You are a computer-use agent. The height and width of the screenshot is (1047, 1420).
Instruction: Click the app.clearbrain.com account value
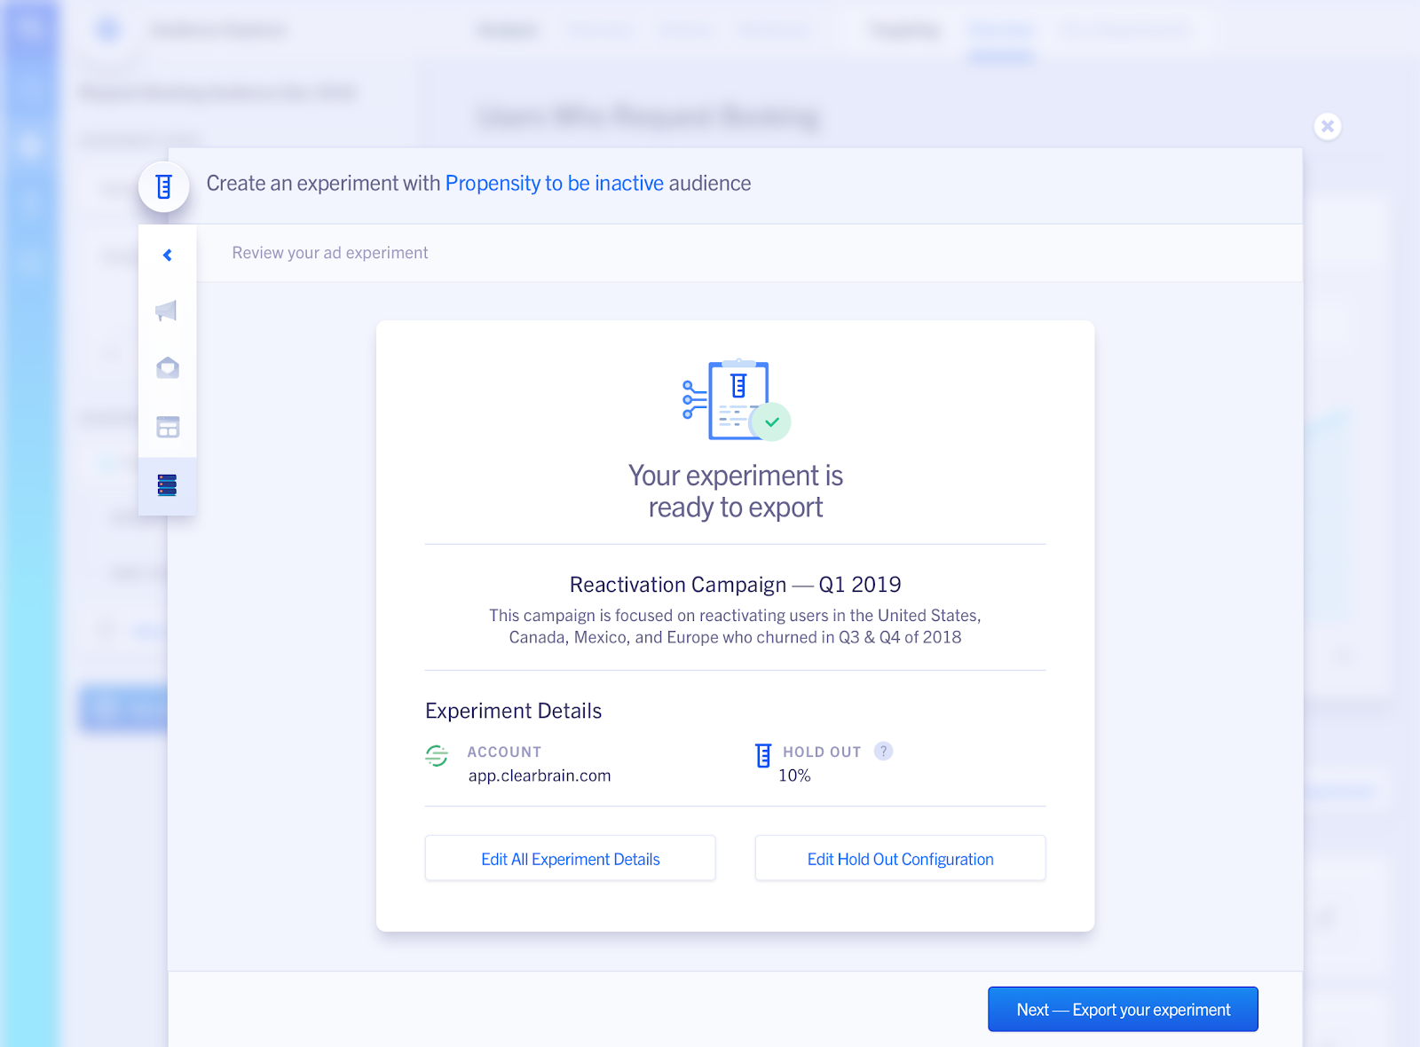point(540,775)
